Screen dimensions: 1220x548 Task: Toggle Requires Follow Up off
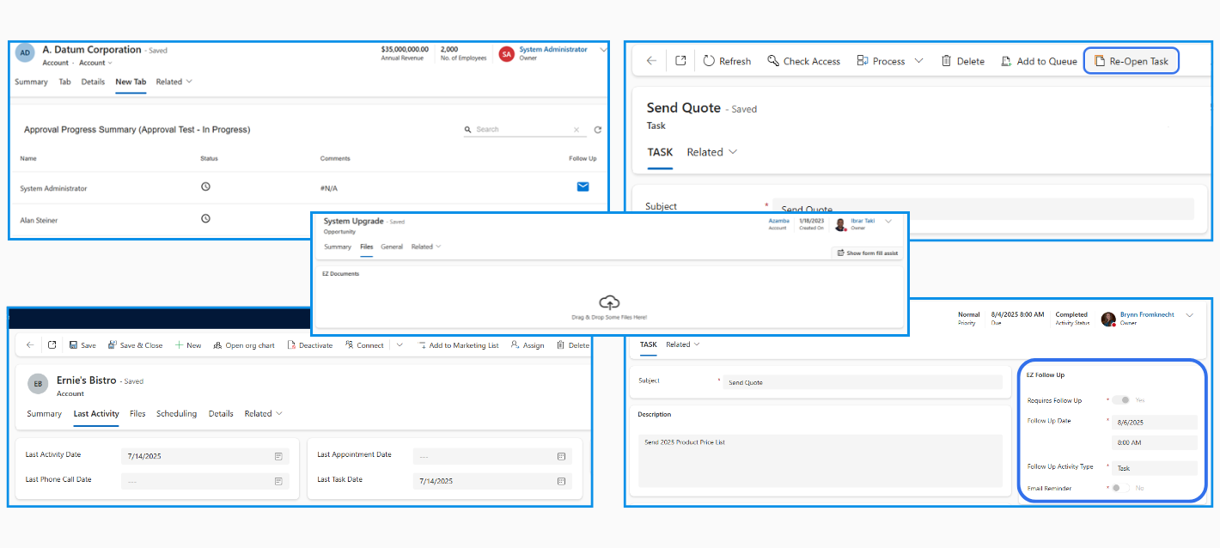[x=1122, y=399]
